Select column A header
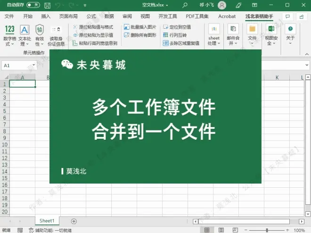The image size is (311, 233). pyautogui.click(x=23, y=78)
